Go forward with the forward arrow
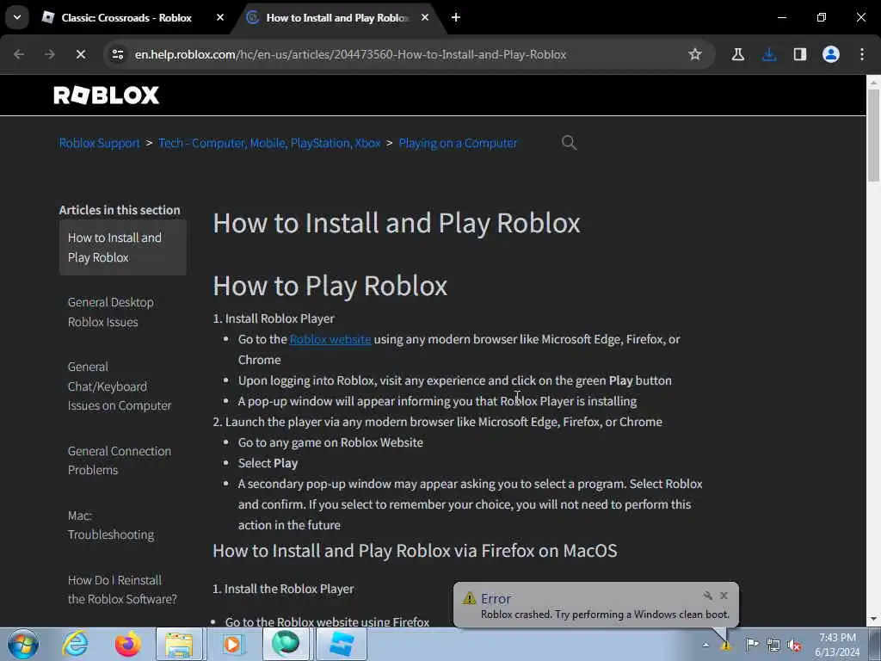Image resolution: width=881 pixels, height=661 pixels. (49, 54)
